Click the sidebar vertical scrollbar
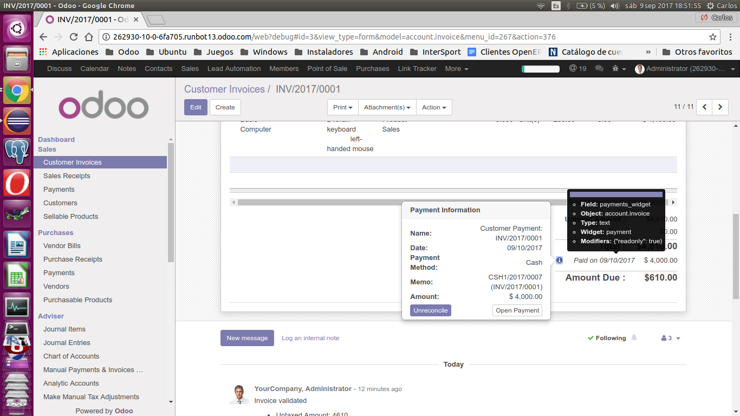Screen dimensions: 740x416 (x=171, y=203)
